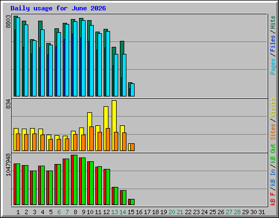Click green weekend day 6 label
This screenshot has width=279, height=218.
59,212
